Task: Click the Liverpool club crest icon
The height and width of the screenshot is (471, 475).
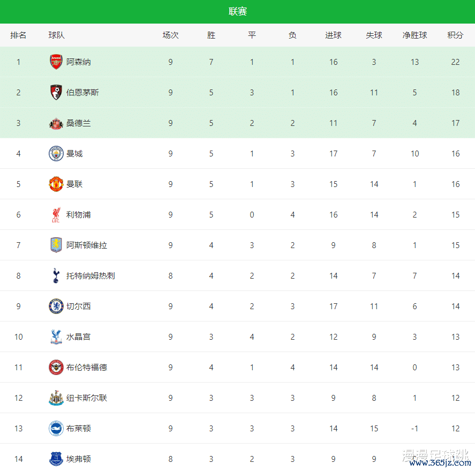Action: coord(56,215)
